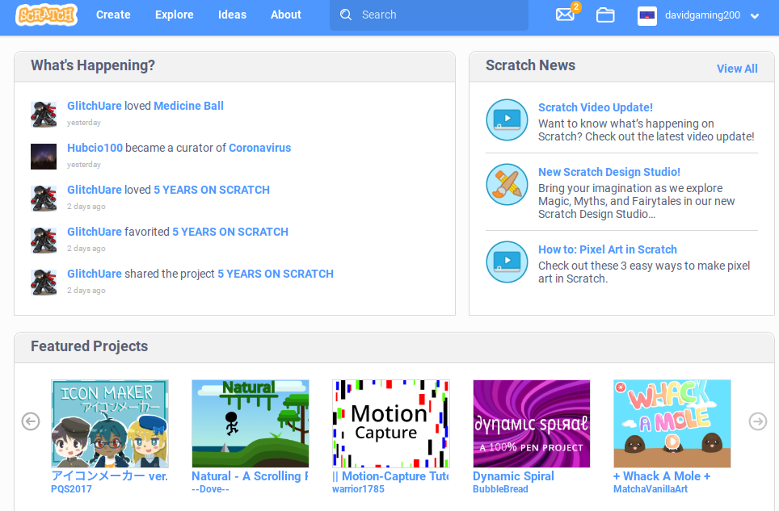Viewport: 779px width, 511px height.
Task: Open the Medicine Ball project link
Action: pyautogui.click(x=188, y=106)
